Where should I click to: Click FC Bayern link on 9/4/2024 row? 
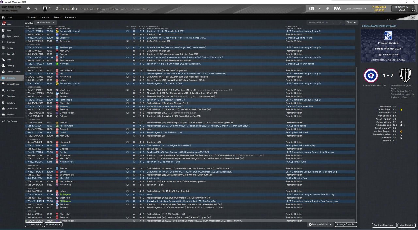point(65,195)
